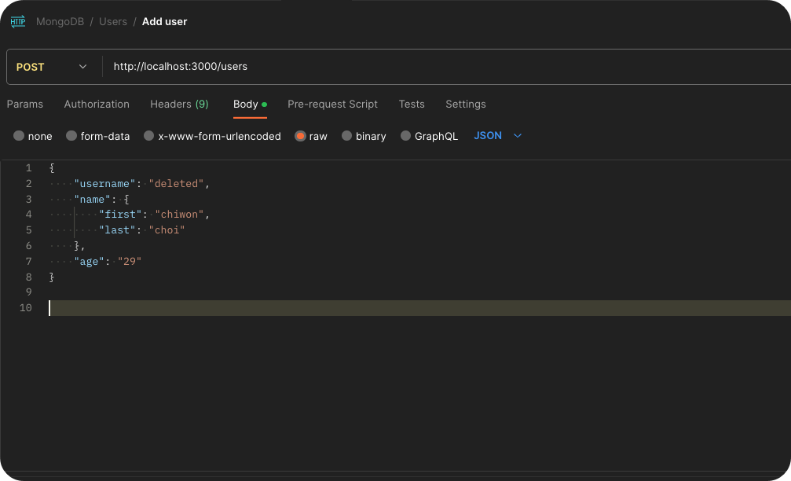Image resolution: width=791 pixels, height=481 pixels.
Task: Open the Headers (9) tab
Action: point(179,104)
